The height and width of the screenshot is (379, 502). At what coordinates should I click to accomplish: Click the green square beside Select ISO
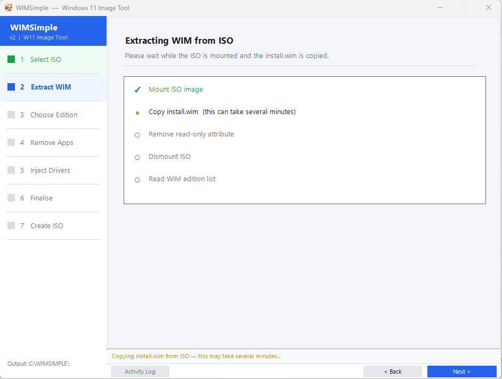11,59
